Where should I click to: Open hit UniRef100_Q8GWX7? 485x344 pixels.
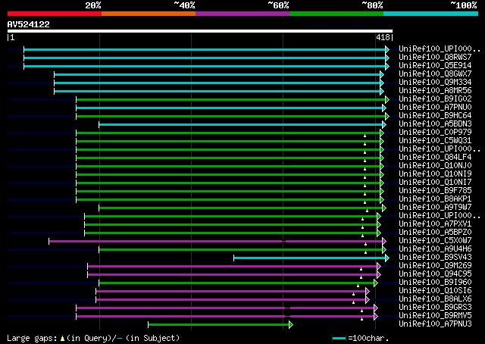pyautogui.click(x=435, y=74)
